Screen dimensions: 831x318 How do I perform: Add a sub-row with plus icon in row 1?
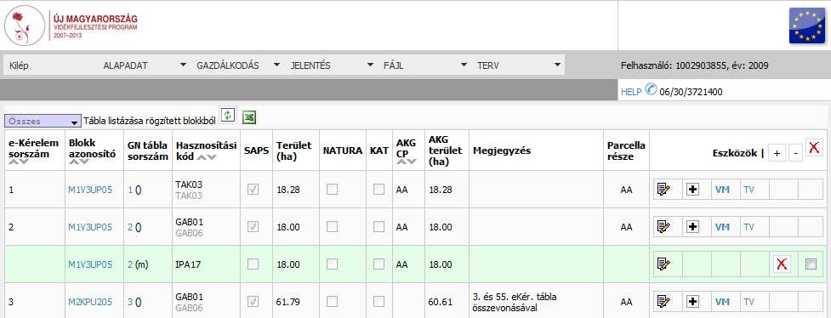pyautogui.click(x=692, y=190)
